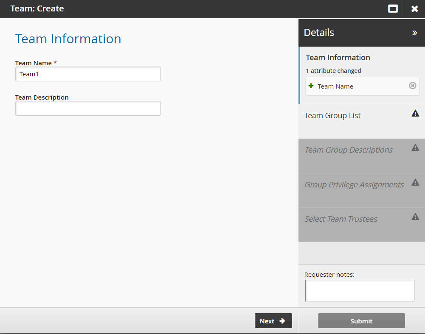Click the warning icon on Team Group Descriptions

(415, 148)
